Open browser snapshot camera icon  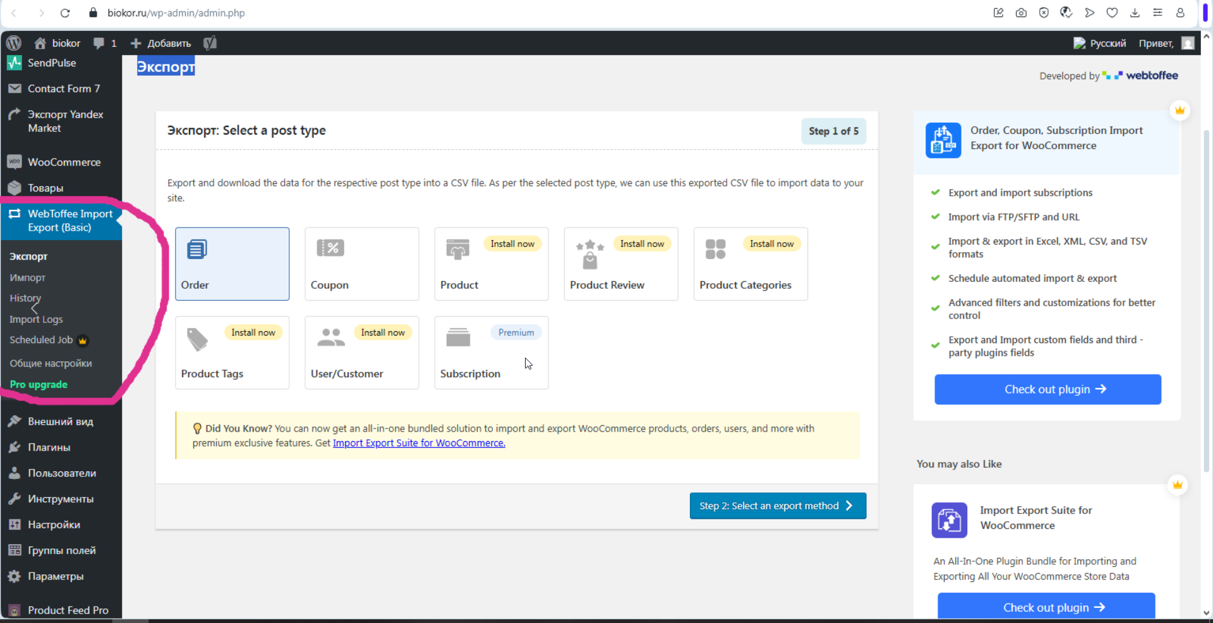click(x=1021, y=13)
